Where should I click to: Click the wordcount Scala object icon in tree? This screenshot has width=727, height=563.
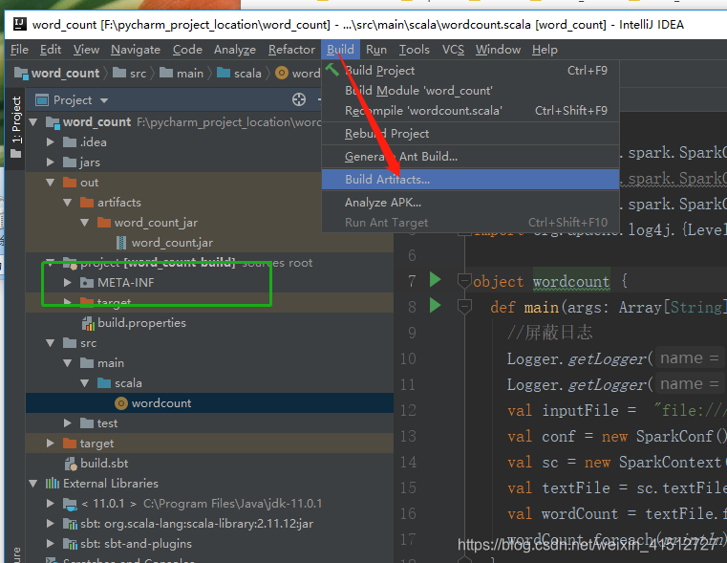click(121, 403)
